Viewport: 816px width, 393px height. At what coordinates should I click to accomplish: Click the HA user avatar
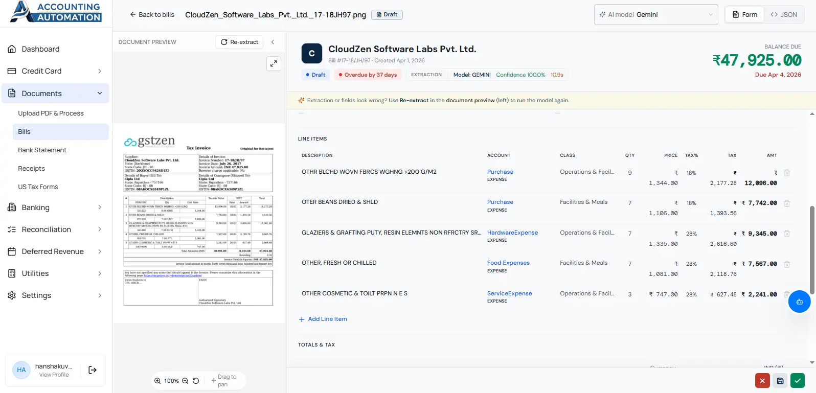[x=21, y=370]
